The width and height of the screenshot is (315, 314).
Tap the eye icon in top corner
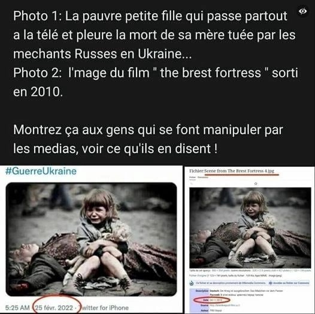point(302,11)
